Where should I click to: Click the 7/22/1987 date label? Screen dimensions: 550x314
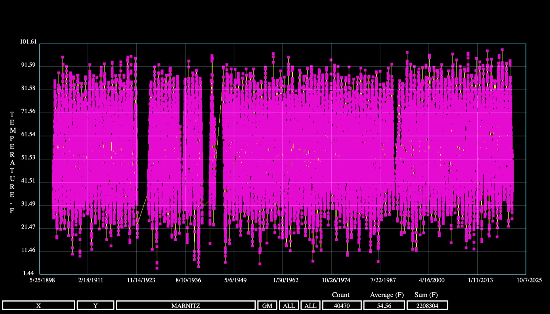tap(383, 280)
